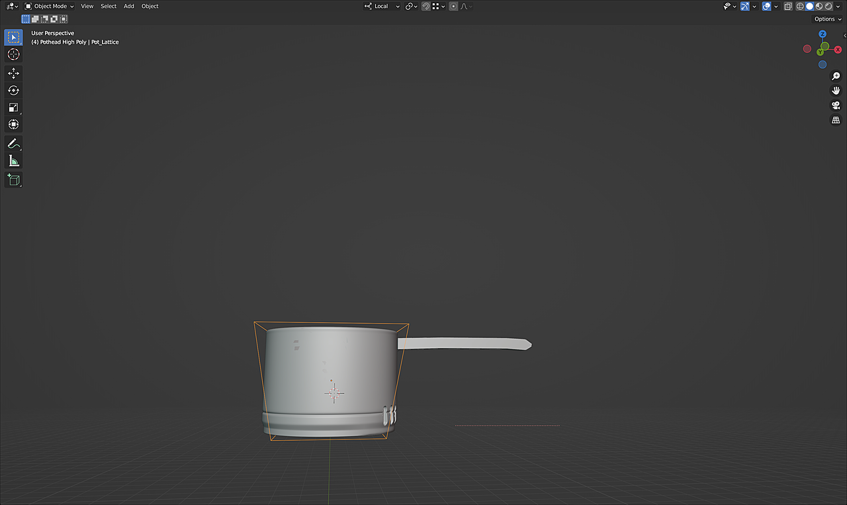Open the proportional falloff dropdown
This screenshot has width=847, height=505.
pos(466,6)
